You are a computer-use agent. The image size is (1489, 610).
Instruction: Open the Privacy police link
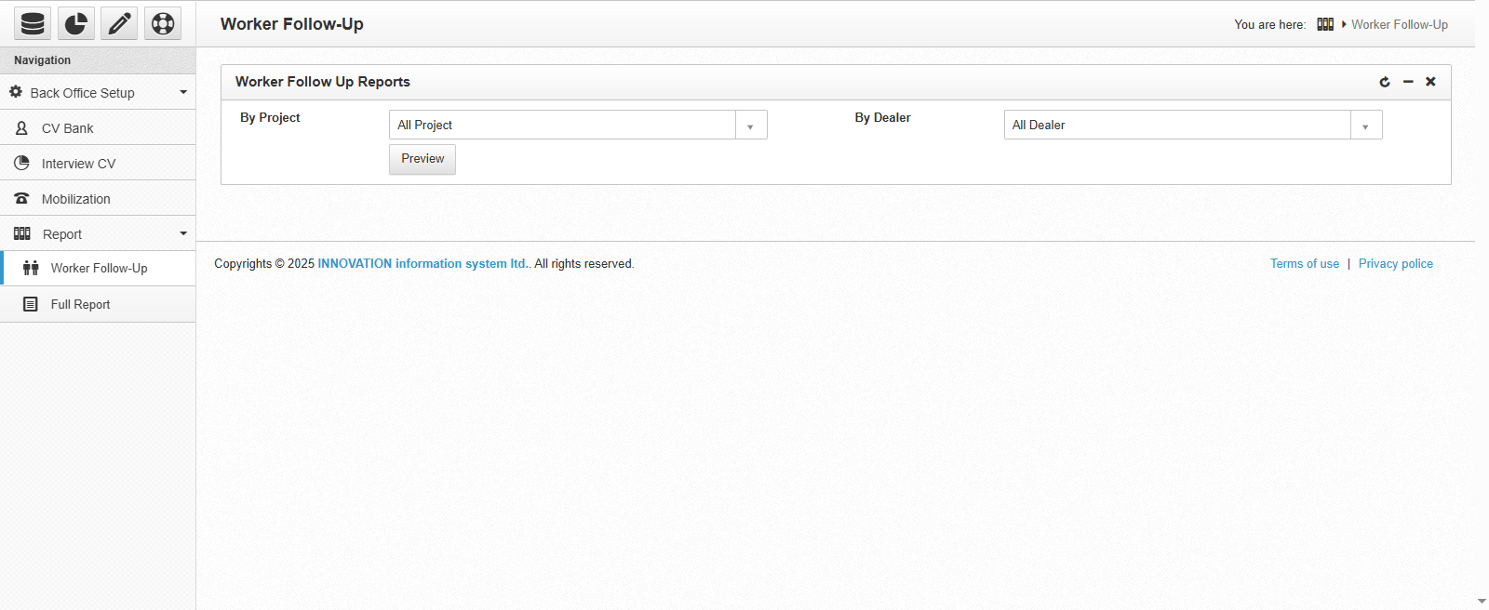[1395, 264]
